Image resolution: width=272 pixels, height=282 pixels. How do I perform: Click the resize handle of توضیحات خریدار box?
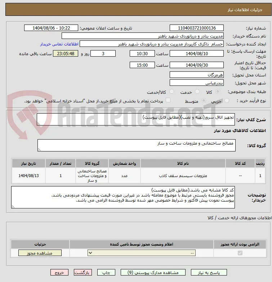pos(13,207)
